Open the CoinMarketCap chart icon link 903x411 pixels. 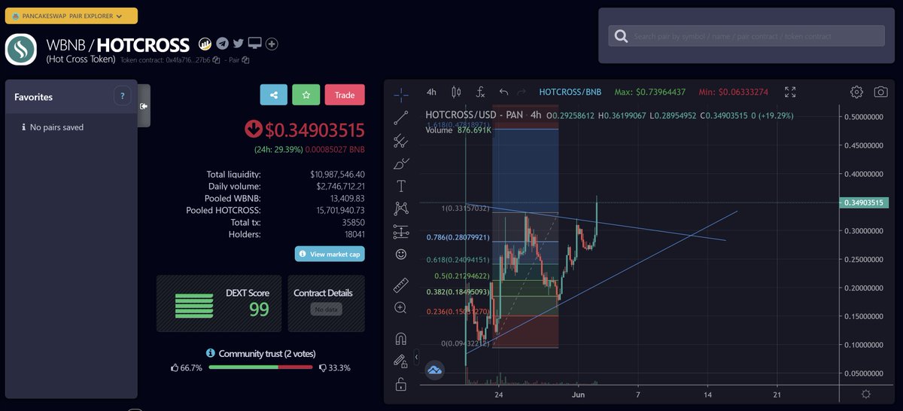[205, 44]
